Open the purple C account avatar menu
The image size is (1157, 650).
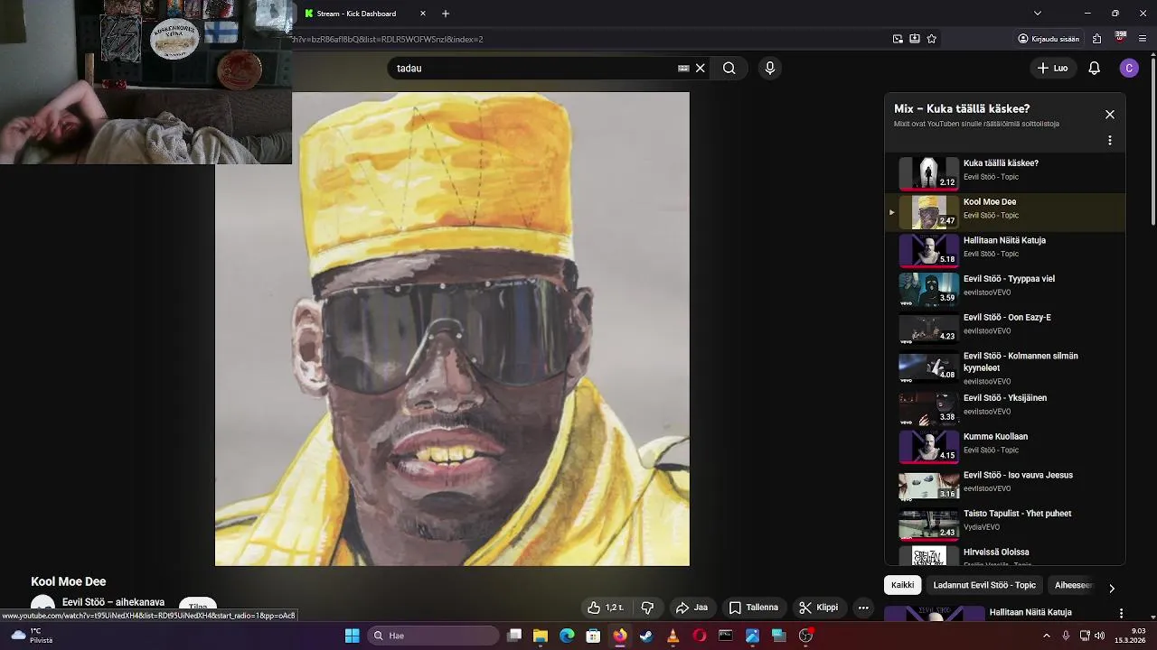pos(1129,68)
